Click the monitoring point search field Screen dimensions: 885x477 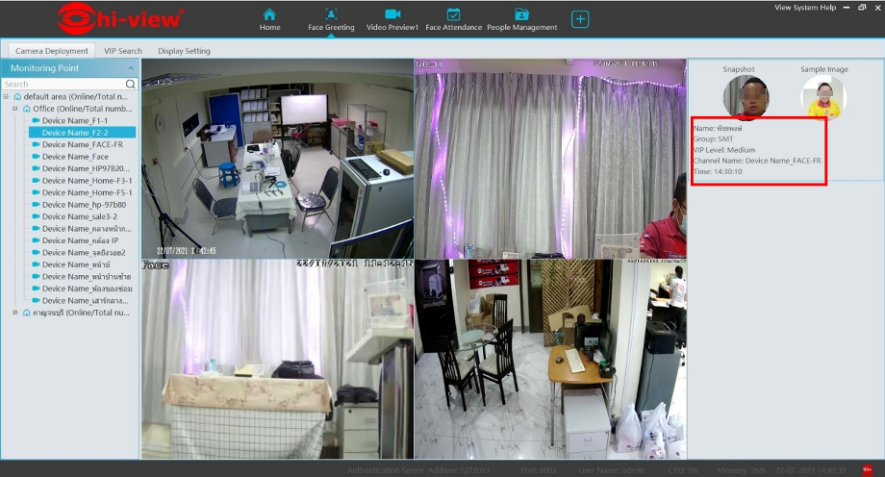[x=63, y=85]
